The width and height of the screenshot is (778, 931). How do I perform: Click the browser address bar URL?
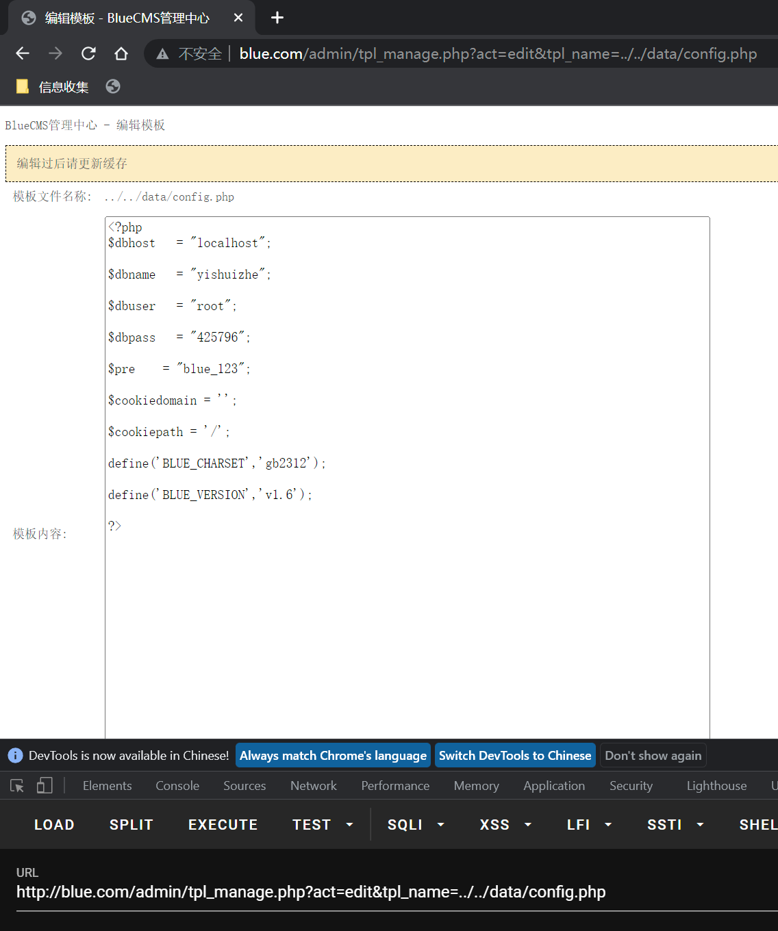click(498, 54)
